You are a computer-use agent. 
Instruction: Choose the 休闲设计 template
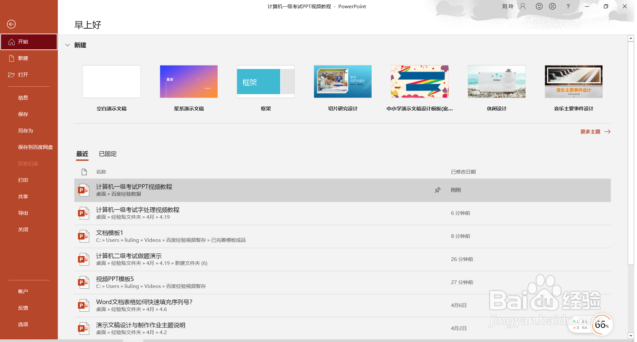497,88
